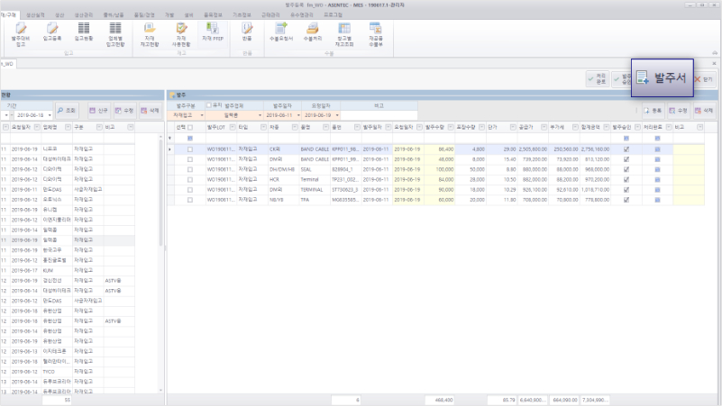
Task: Click the 비고 yellow cell in CK외 row
Action: pos(689,149)
